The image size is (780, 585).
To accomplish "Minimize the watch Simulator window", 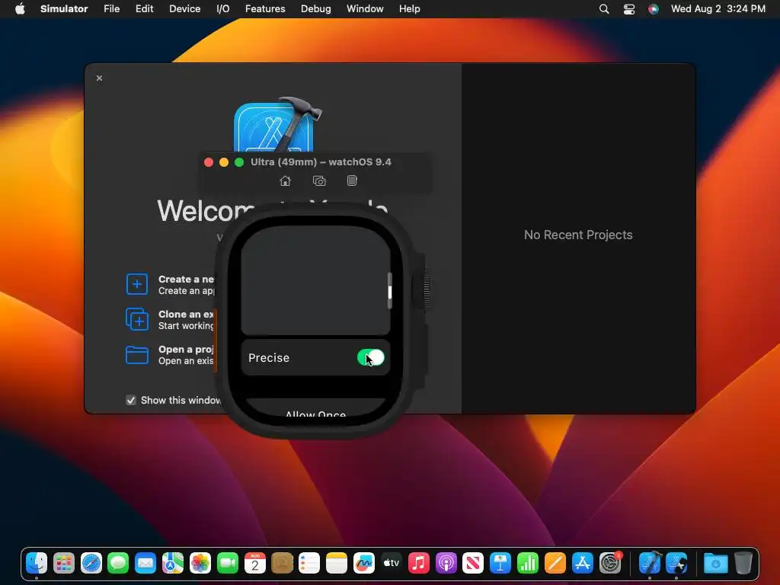I will (x=224, y=162).
